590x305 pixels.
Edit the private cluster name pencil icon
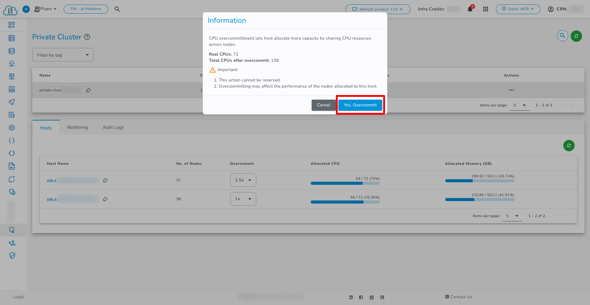(88, 90)
